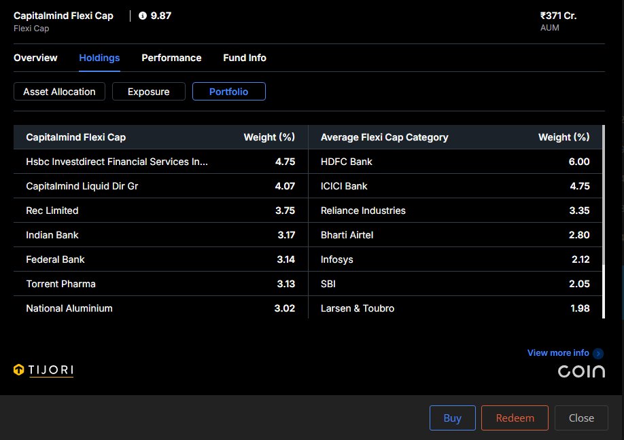Viewport: 624px width, 440px height.
Task: Click the Infosys entry
Action: (336, 259)
